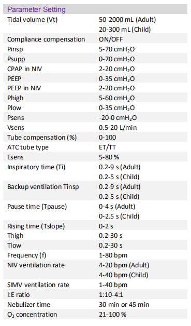Select the ATC tube type ET/TT value

coord(107,147)
